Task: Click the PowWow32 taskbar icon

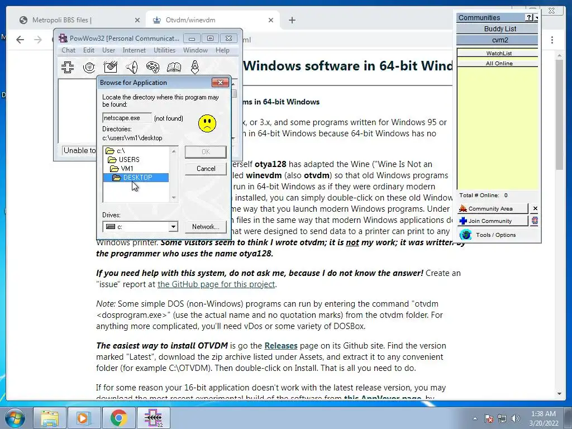Action: click(x=153, y=418)
